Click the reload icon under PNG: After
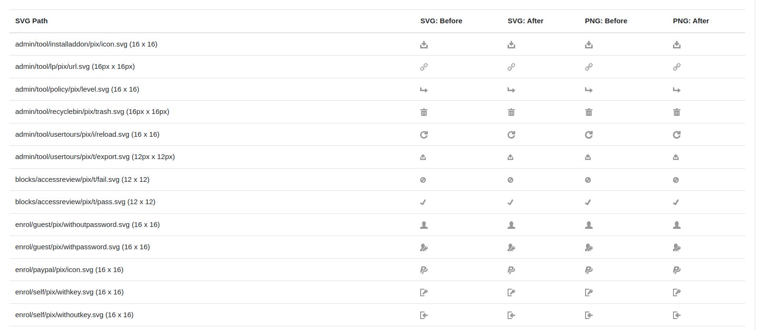This screenshot has width=759, height=330. 677,135
